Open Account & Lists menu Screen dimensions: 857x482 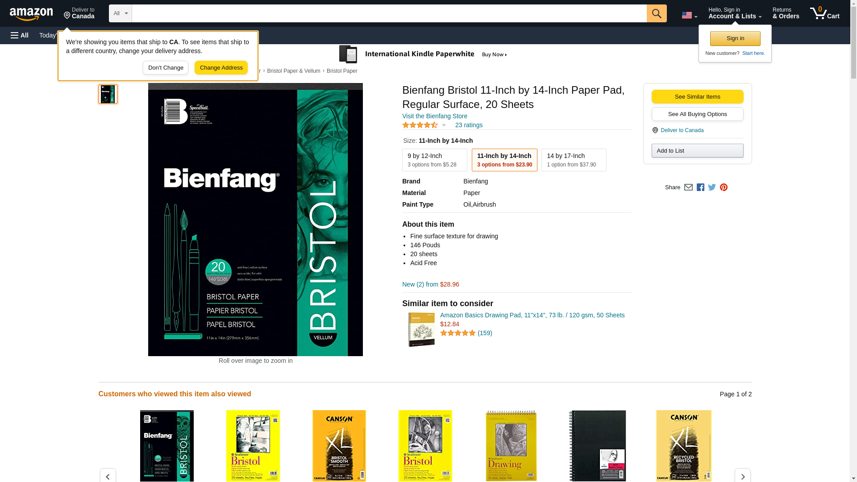coord(735,13)
